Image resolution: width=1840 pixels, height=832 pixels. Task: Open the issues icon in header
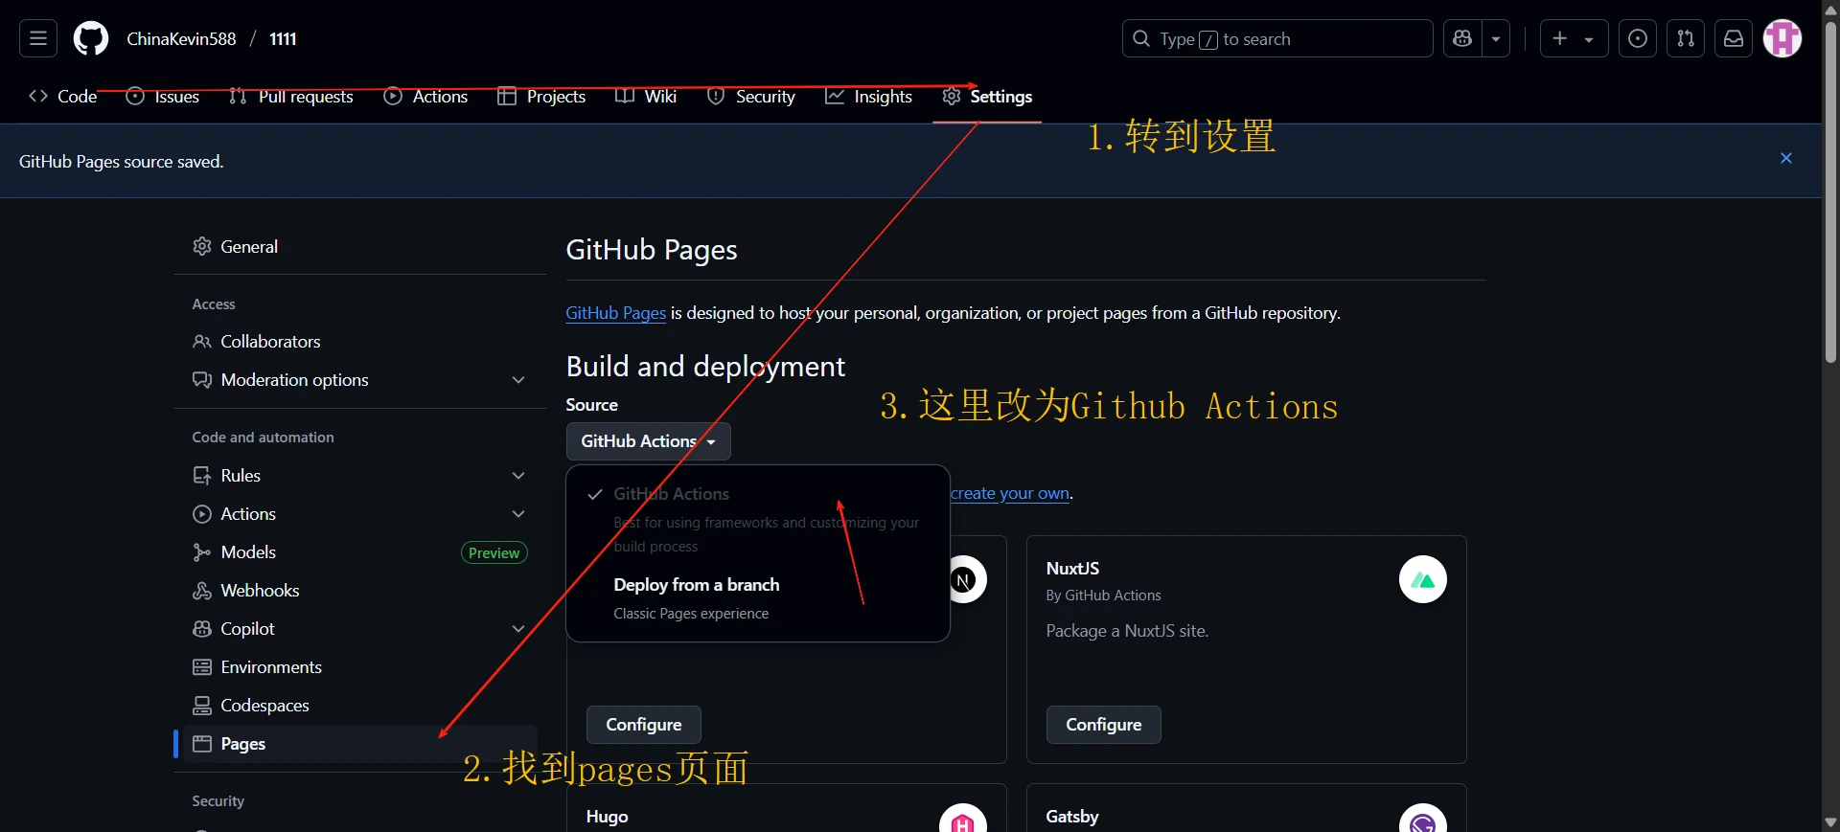pos(1638,38)
